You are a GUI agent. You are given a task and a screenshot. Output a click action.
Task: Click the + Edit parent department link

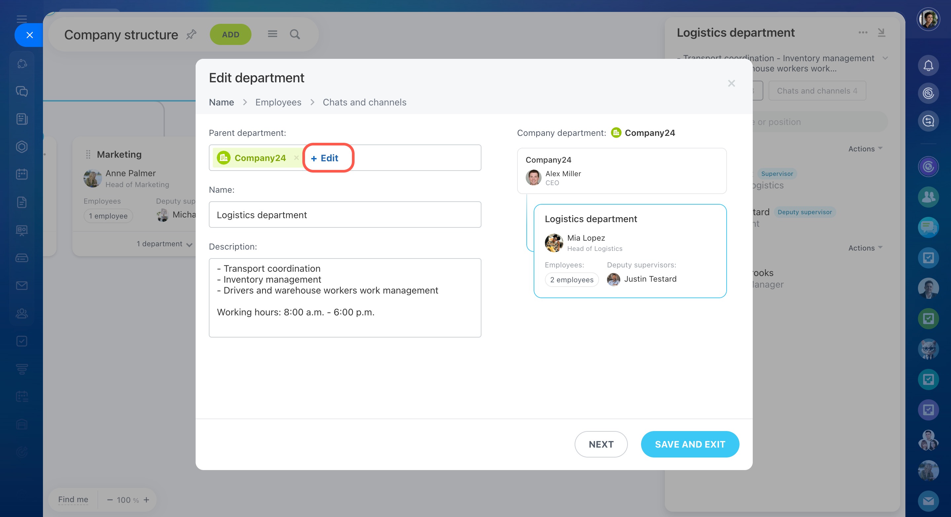pos(324,158)
